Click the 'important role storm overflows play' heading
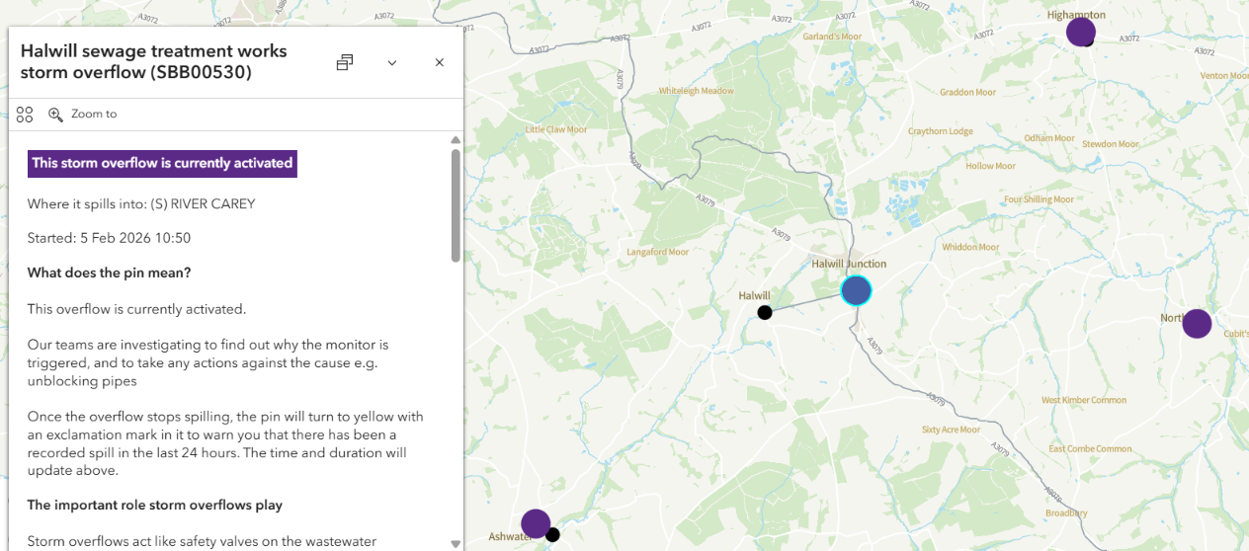Image resolution: width=1249 pixels, height=551 pixels. click(155, 505)
